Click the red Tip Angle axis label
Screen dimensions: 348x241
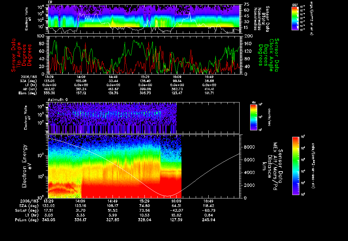pos(21,55)
